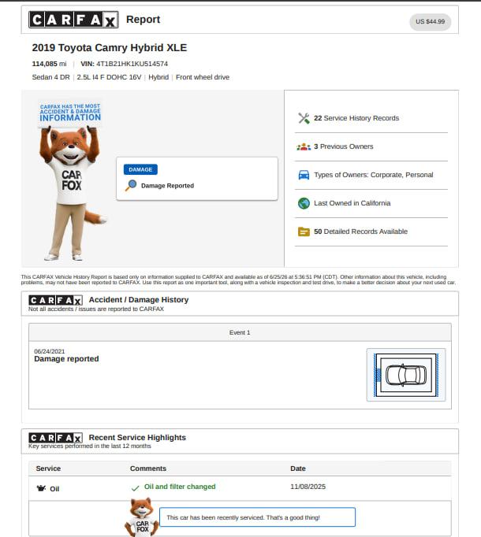Click the VIN number 4T1B21HK1KU514574
The height and width of the screenshot is (537, 481).
point(132,64)
